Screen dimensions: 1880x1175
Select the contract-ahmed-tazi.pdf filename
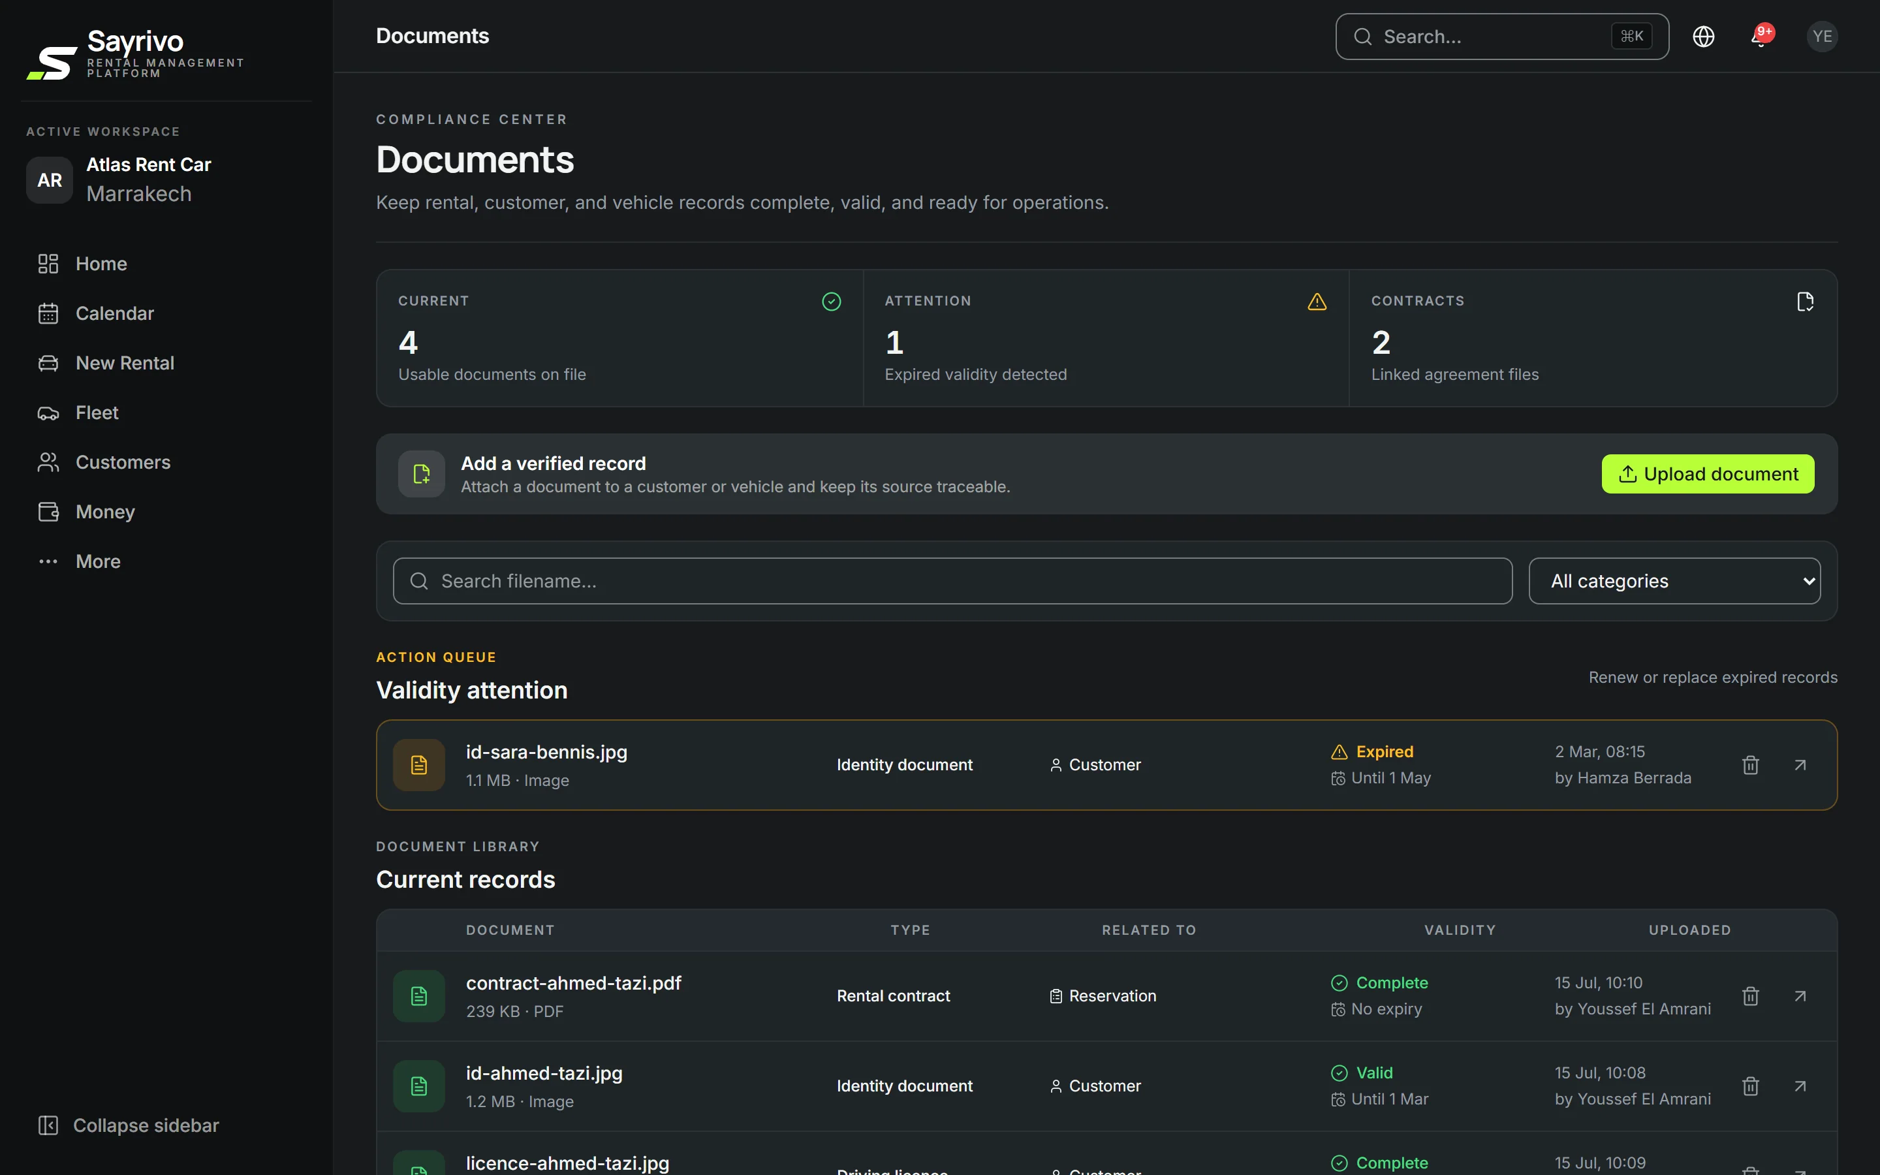(x=573, y=983)
